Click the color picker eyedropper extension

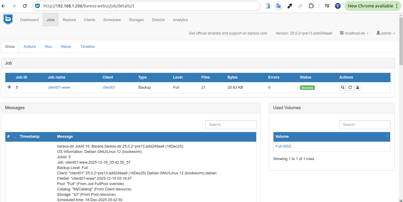[x=290, y=6]
